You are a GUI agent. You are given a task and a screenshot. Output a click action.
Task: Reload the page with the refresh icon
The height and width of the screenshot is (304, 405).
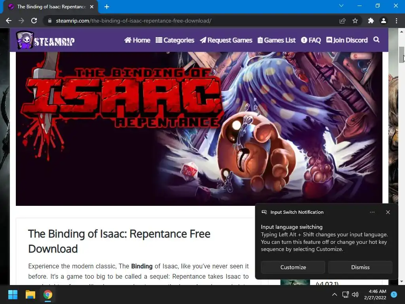click(34, 21)
